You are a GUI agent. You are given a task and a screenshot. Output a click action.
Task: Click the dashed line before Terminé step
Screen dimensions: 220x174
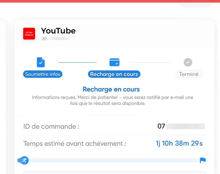pyautogui.click(x=151, y=62)
